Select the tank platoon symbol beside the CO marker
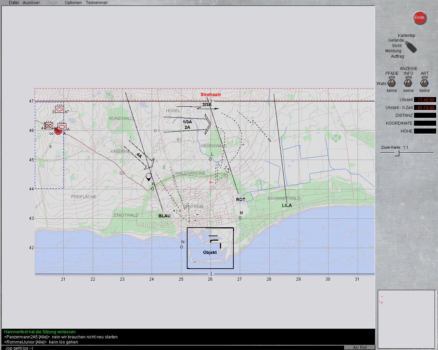This screenshot has width=438, height=350. pyautogui.click(x=62, y=127)
